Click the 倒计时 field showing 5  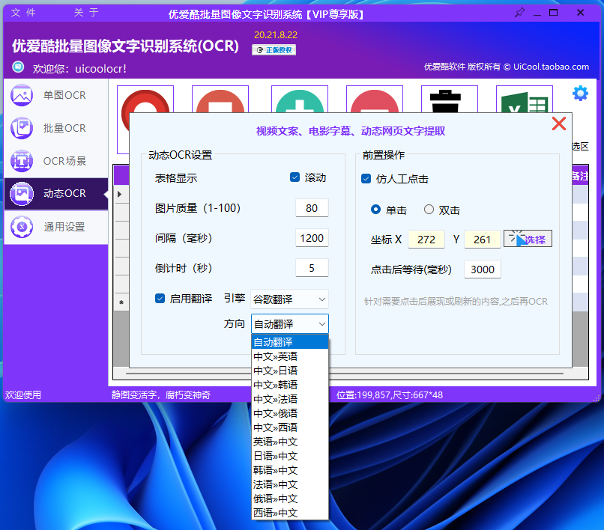pyautogui.click(x=312, y=268)
